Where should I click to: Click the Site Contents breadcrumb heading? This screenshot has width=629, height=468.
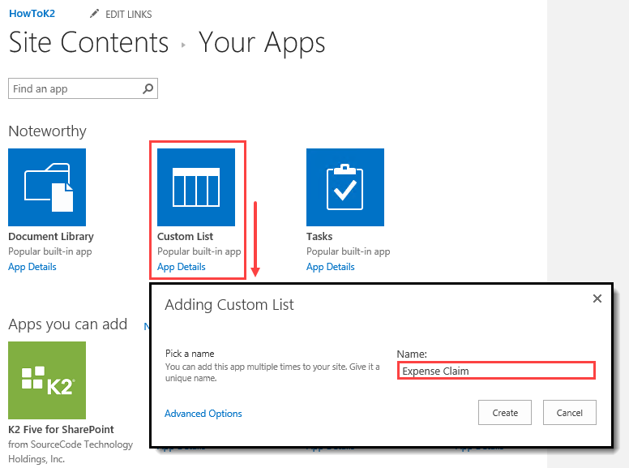tap(89, 42)
